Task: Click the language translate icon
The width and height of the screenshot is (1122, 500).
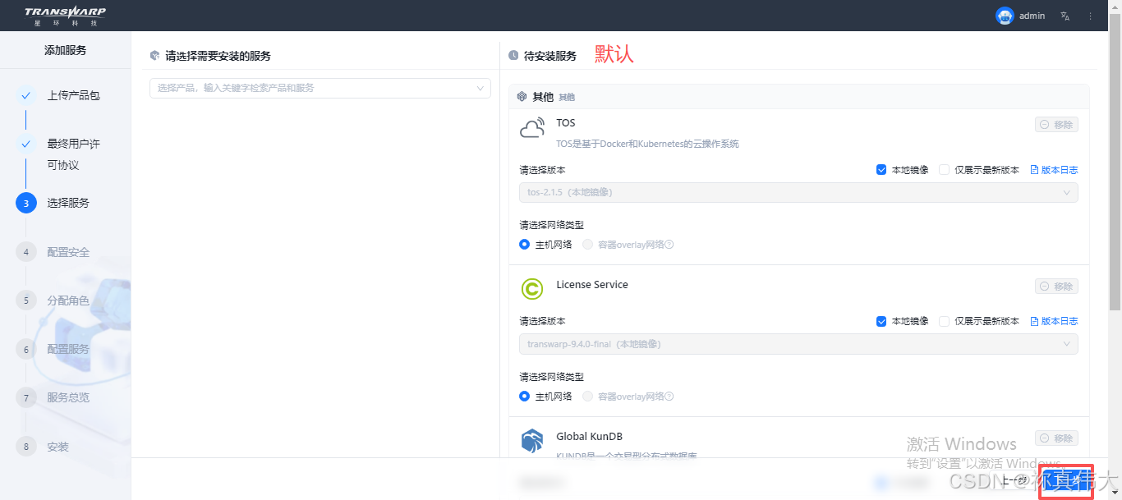Action: (1065, 16)
